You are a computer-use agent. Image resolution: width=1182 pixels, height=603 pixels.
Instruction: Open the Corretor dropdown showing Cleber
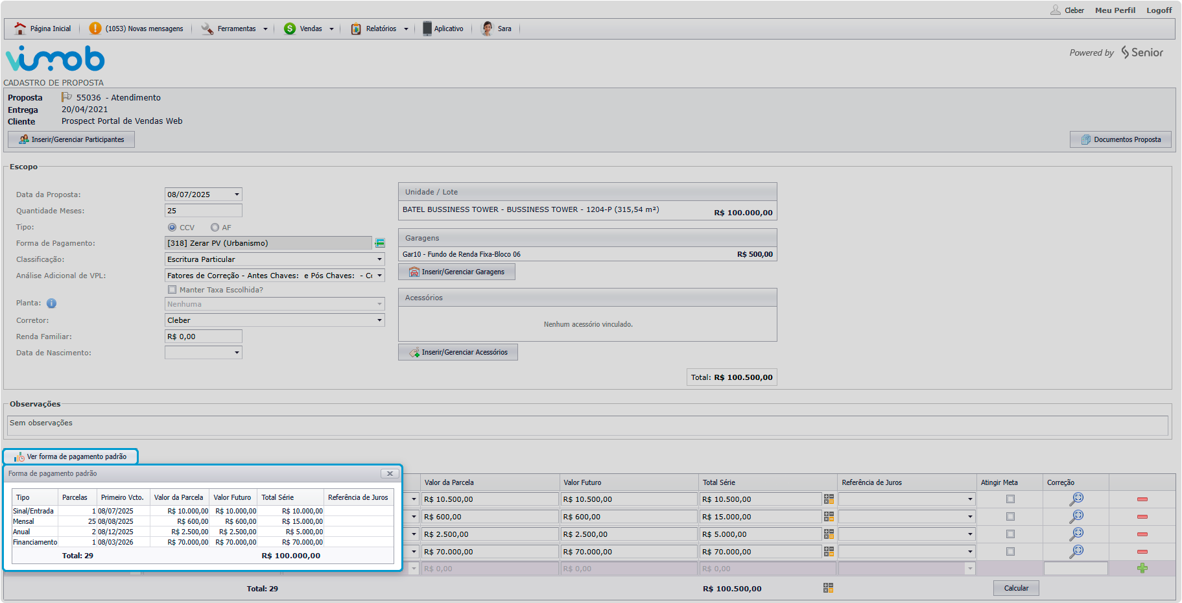(x=379, y=320)
